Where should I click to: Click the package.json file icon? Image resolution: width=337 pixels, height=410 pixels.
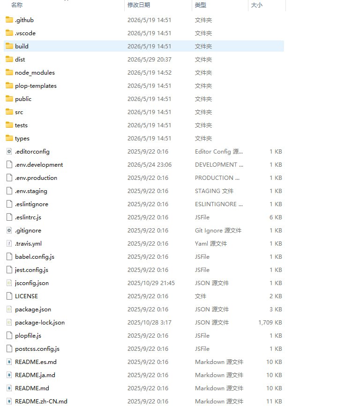pyautogui.click(x=9, y=309)
